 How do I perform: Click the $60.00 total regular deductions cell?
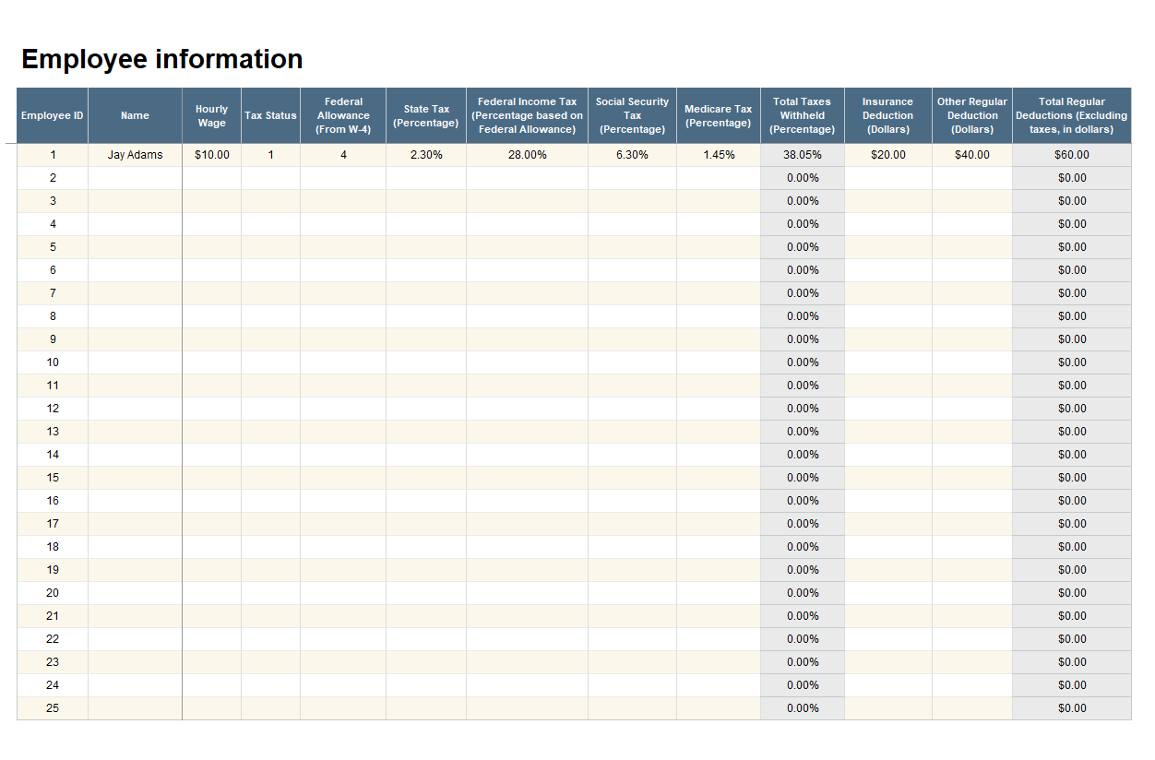pos(1071,155)
